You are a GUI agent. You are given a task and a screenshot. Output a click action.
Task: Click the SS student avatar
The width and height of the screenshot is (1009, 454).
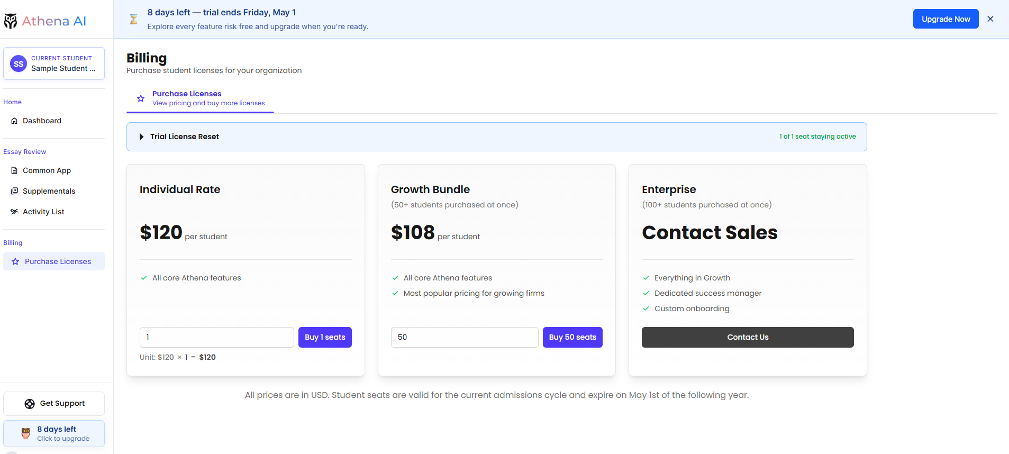click(19, 64)
